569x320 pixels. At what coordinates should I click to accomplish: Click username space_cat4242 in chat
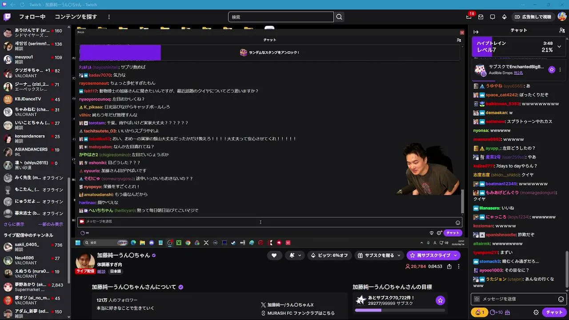click(501, 95)
